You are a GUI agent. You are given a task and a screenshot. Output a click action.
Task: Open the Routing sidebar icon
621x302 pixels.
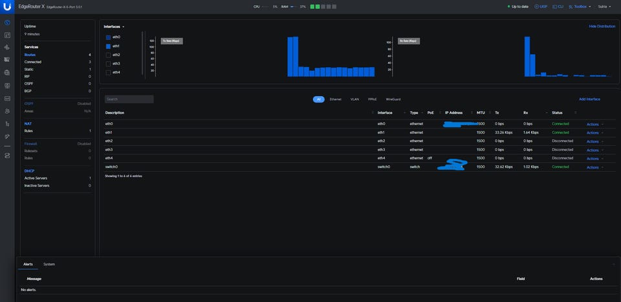point(7,47)
